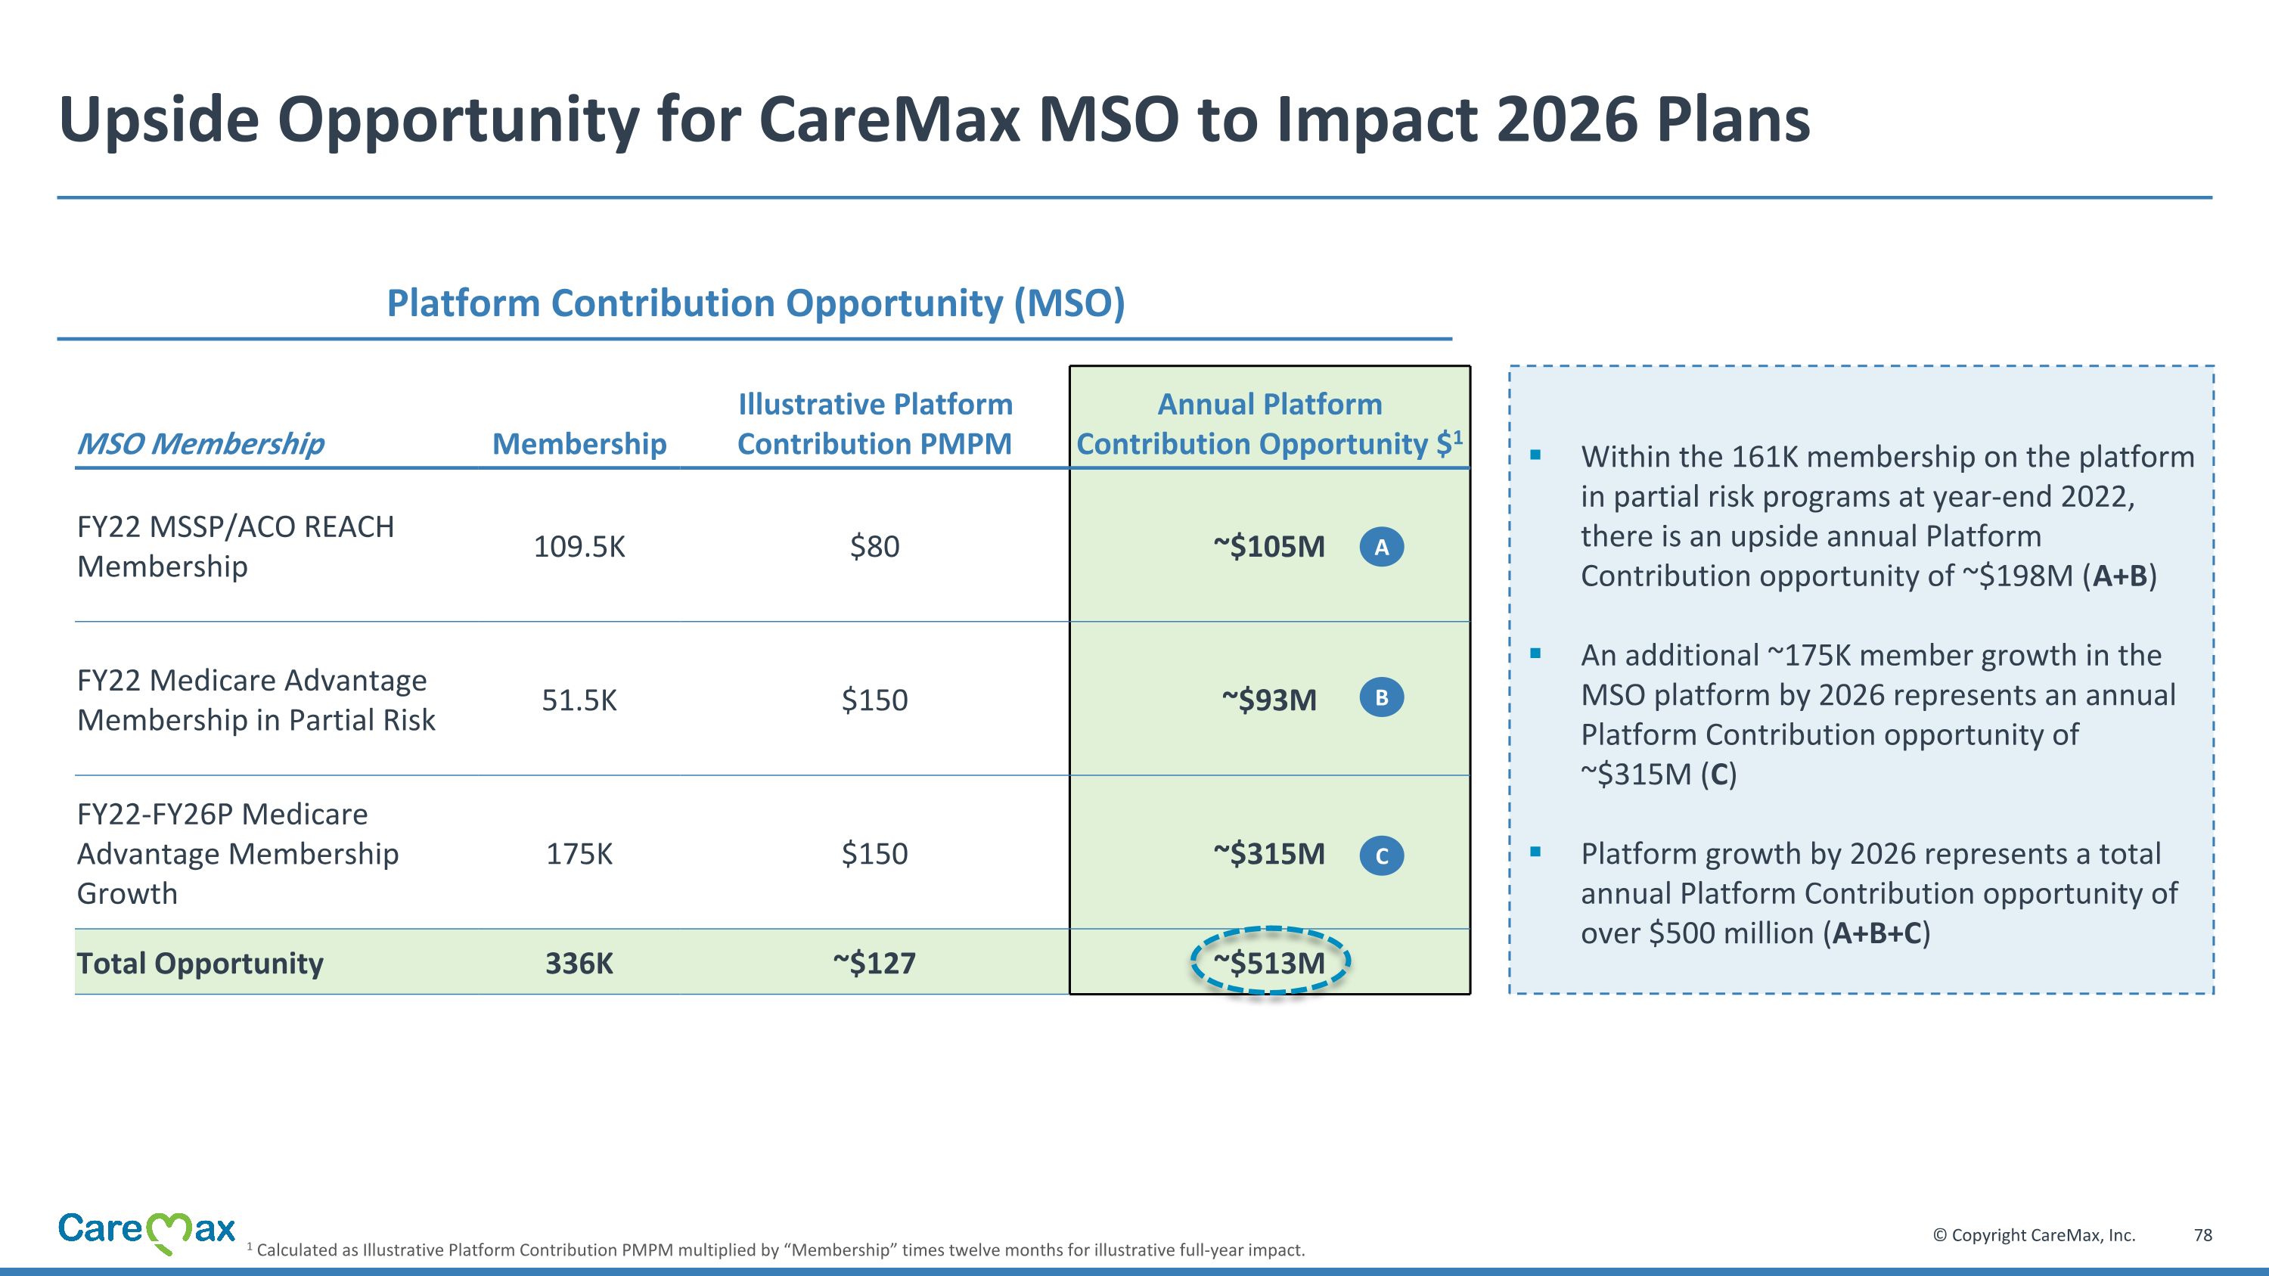The height and width of the screenshot is (1276, 2269).
Task: Click the Membership column header
Action: click(x=579, y=443)
